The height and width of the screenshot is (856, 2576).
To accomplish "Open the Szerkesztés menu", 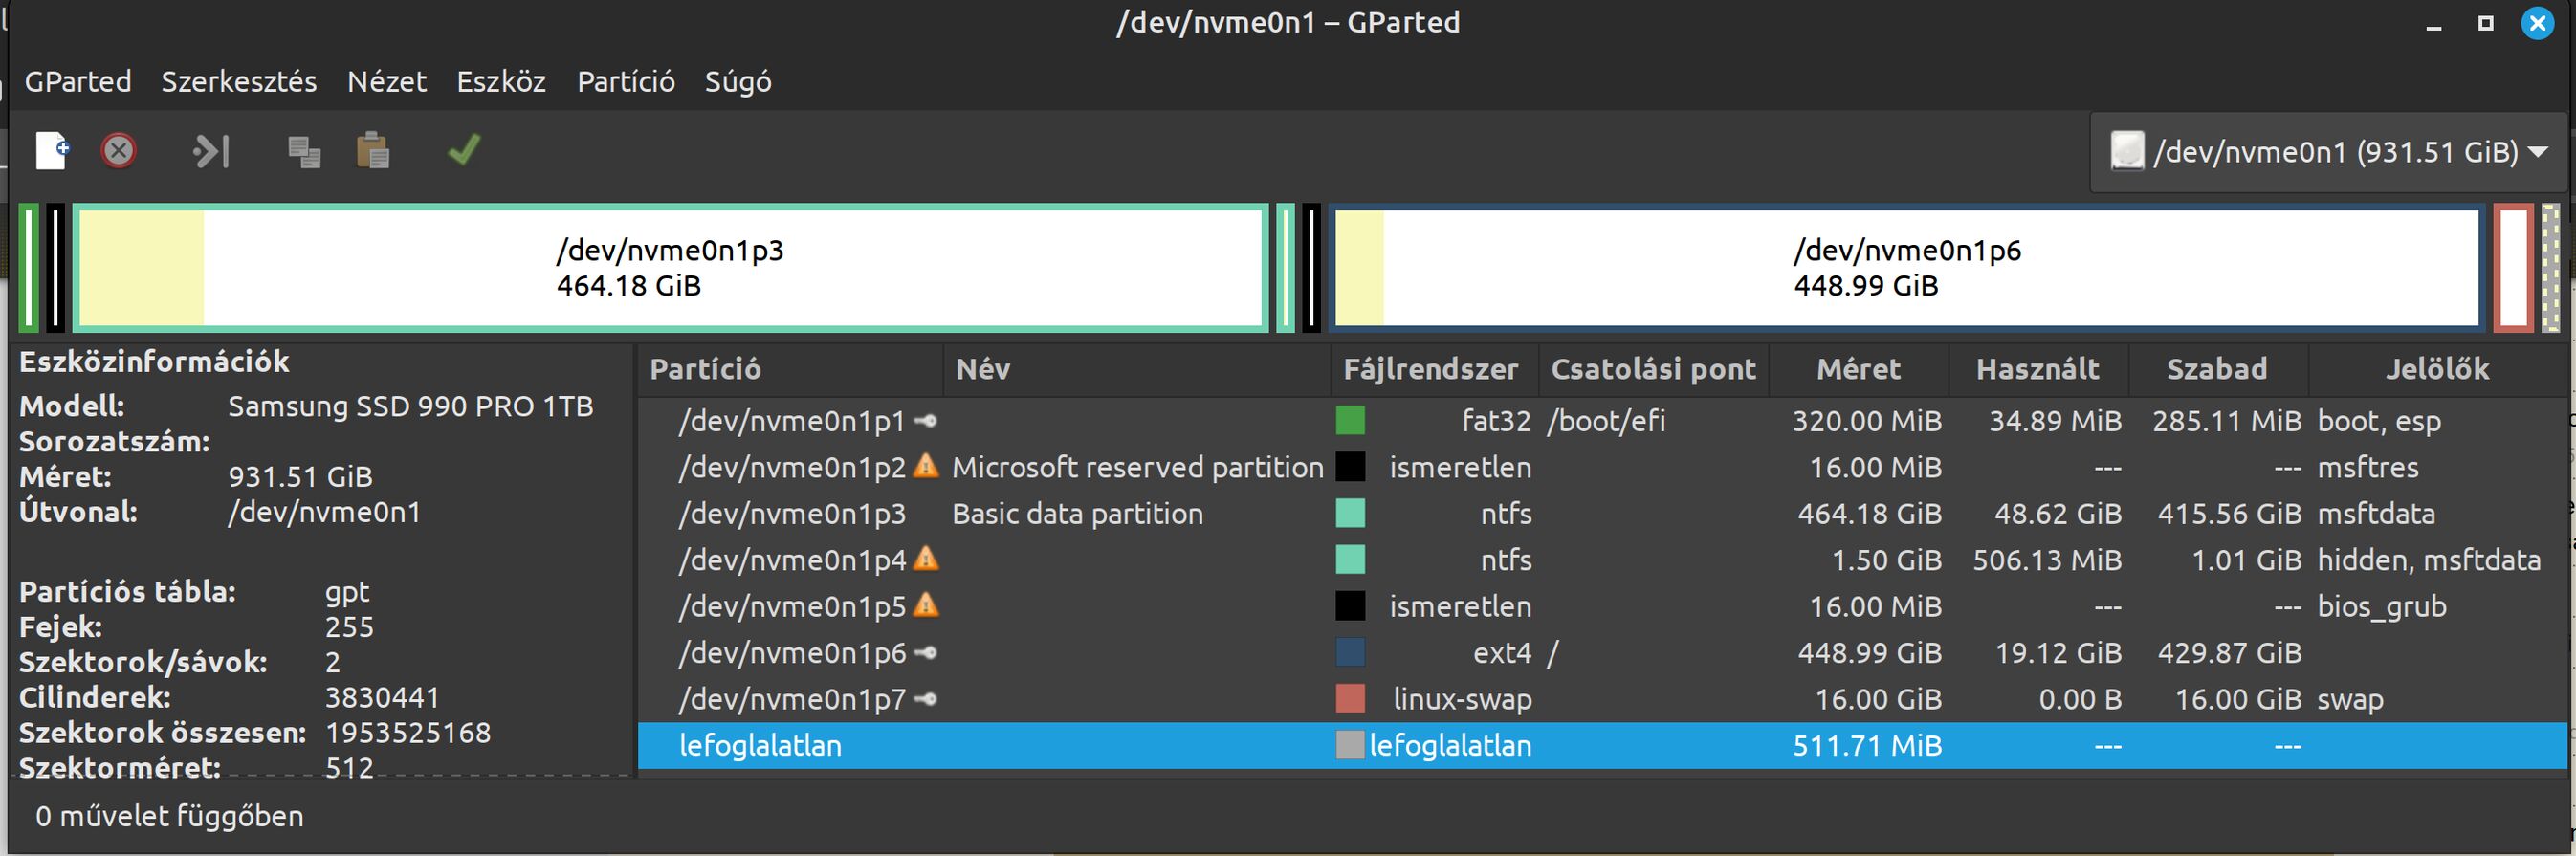I will click(x=239, y=82).
